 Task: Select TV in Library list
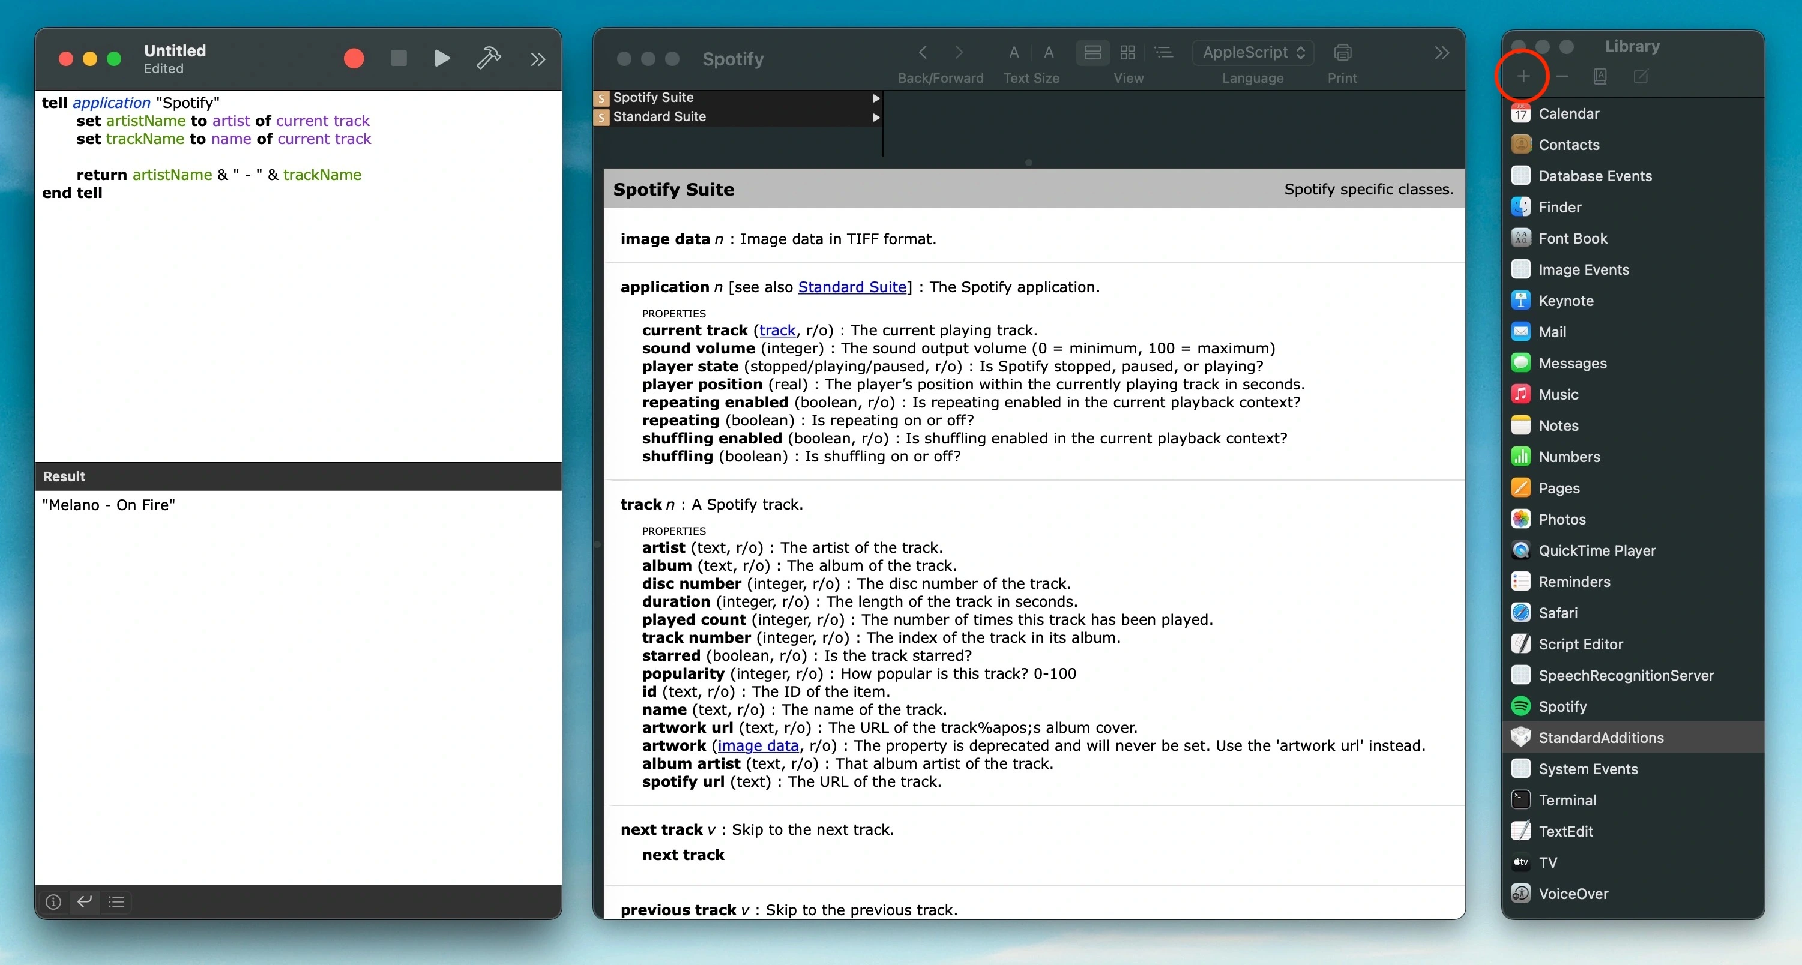click(x=1633, y=863)
